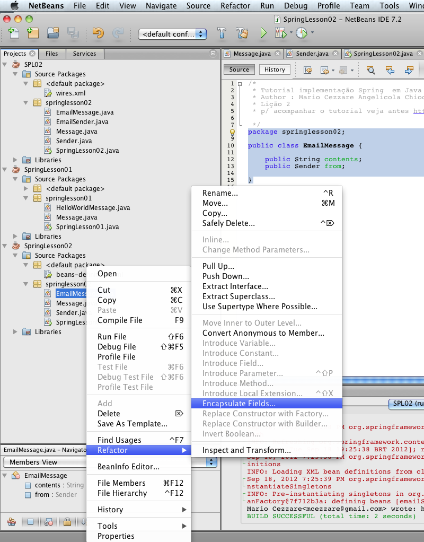424x542 pixels.
Task: Click the Find Previous Occurrence icon
Action: 390,70
